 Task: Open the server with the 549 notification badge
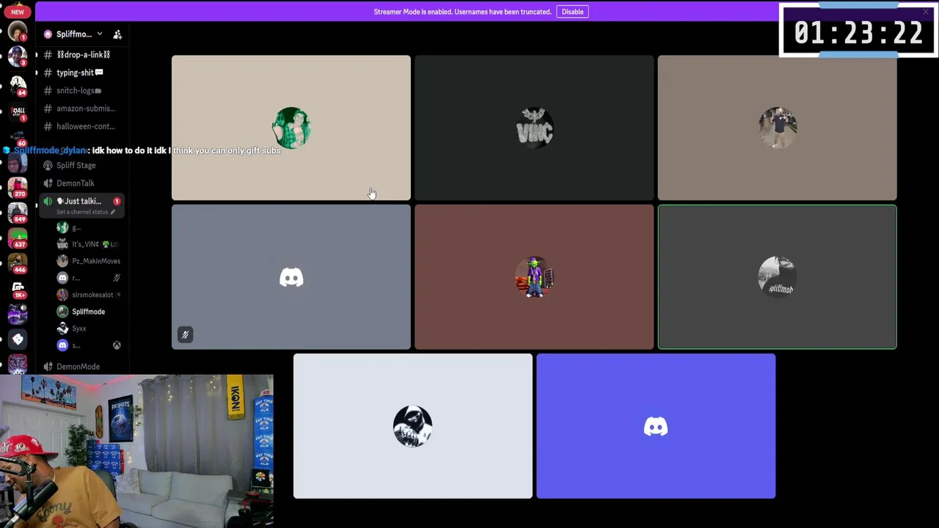click(18, 212)
